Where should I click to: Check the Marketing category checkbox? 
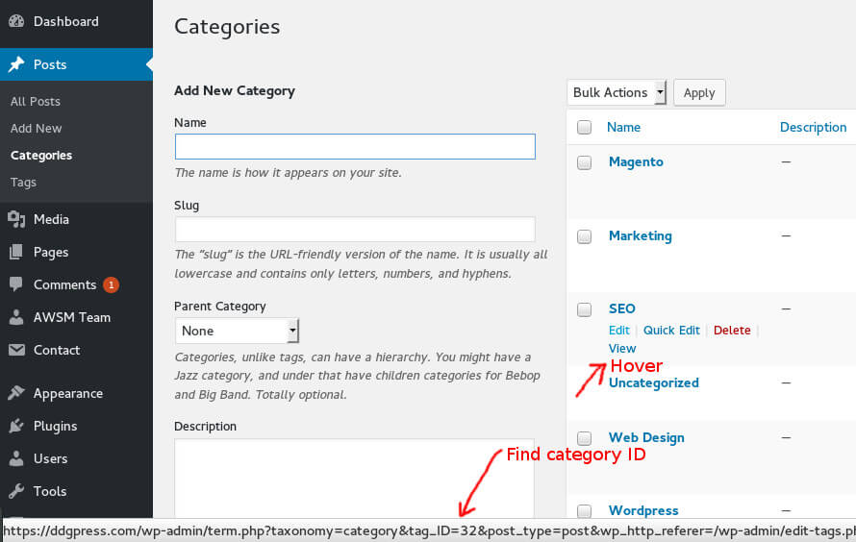[x=584, y=236]
